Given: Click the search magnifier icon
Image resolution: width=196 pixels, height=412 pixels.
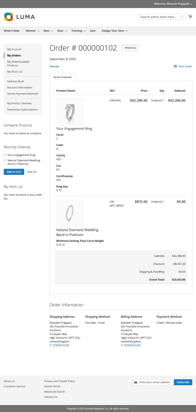Looking at the screenshot, I should point(182,16).
